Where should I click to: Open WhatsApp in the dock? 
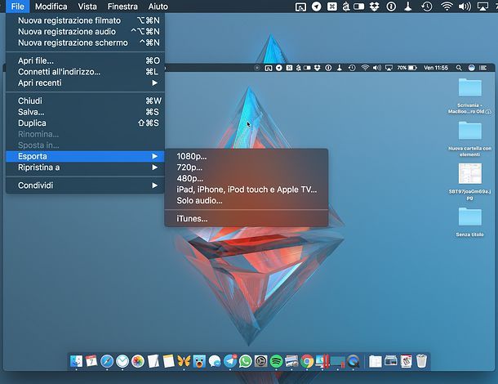246,360
